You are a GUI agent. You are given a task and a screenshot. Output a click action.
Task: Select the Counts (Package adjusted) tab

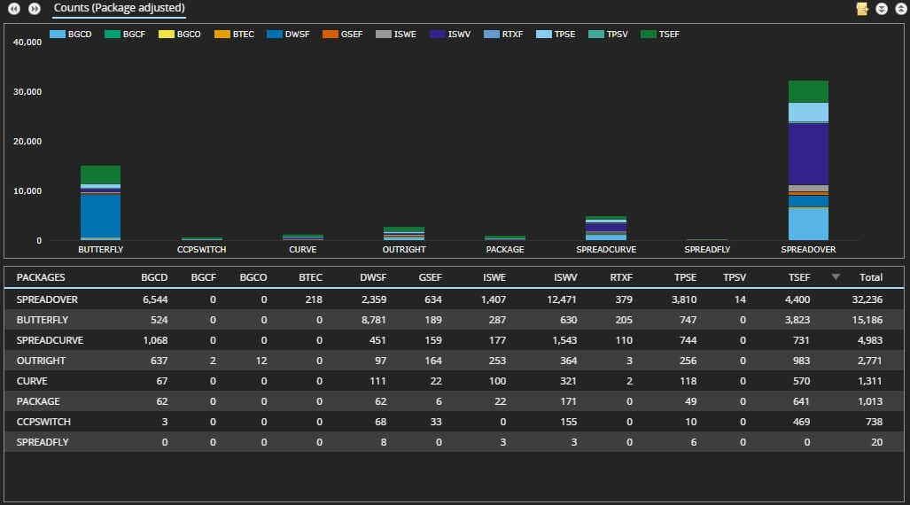(x=119, y=8)
